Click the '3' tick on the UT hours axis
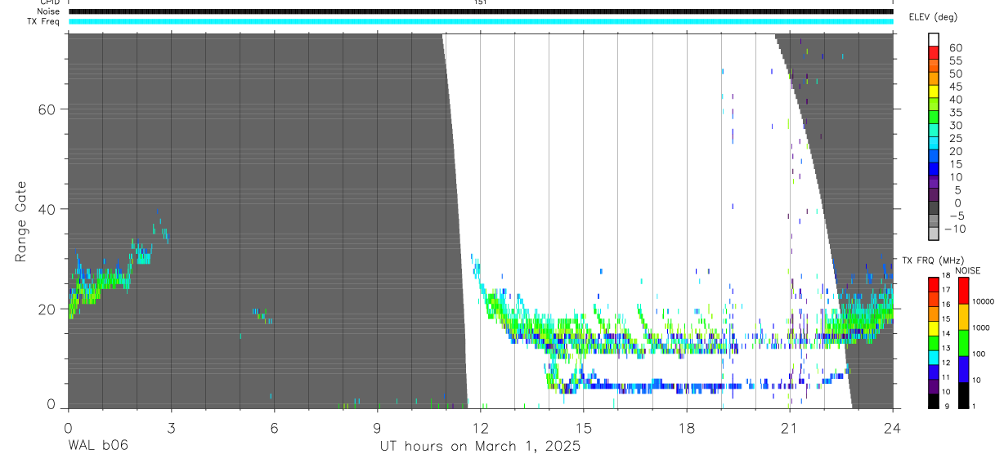Viewport: 1004px width, 463px height. pos(171,427)
